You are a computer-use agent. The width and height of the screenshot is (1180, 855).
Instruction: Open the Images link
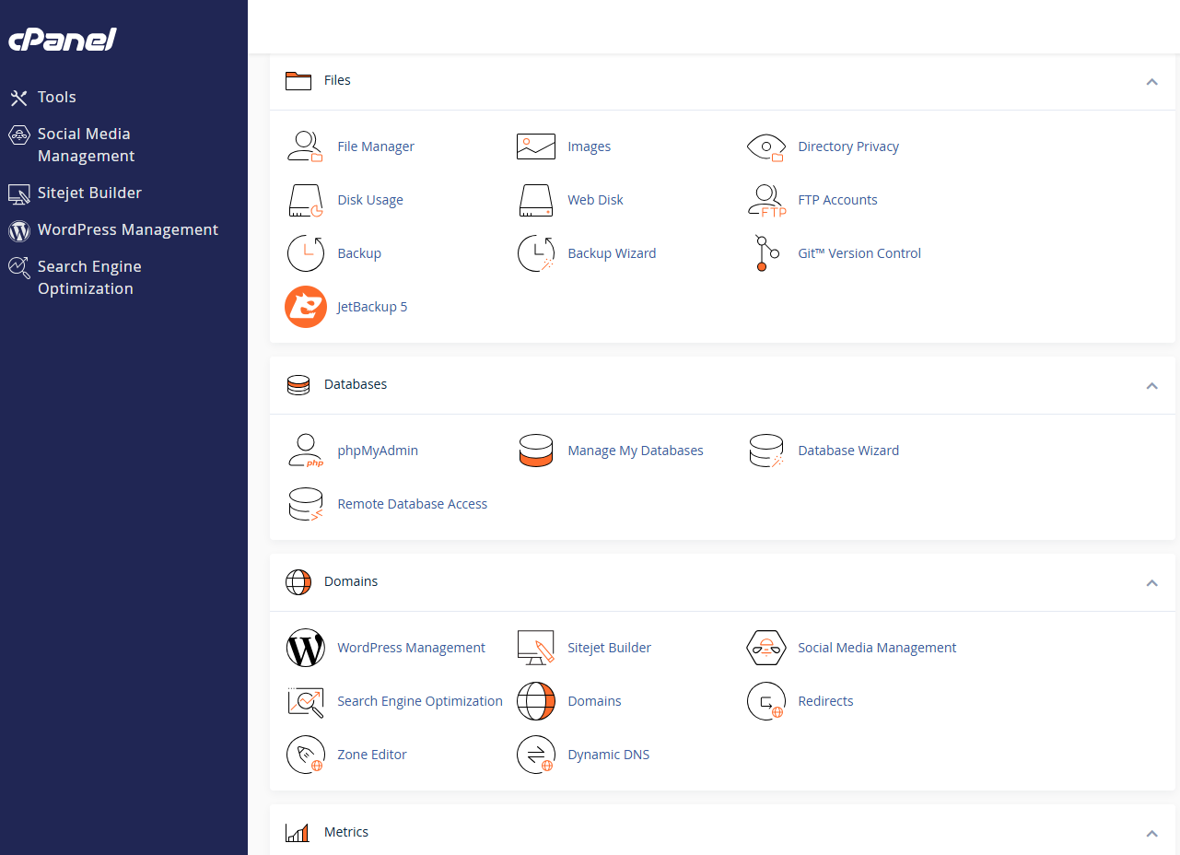(x=590, y=146)
